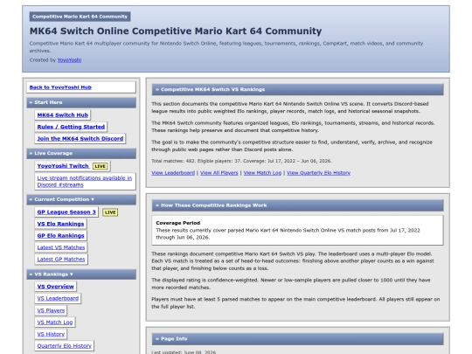Open Rules / Getting Started page

point(71,127)
